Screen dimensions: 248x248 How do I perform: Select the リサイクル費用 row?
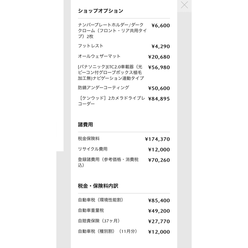click(124, 149)
